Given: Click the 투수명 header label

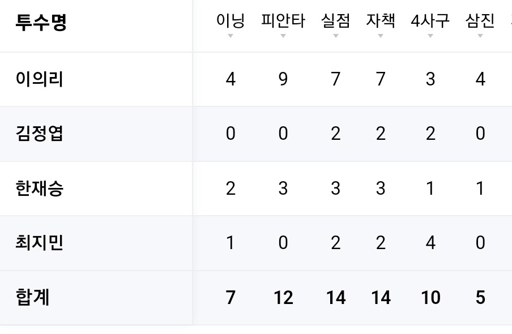Looking at the screenshot, I should coord(41,22).
